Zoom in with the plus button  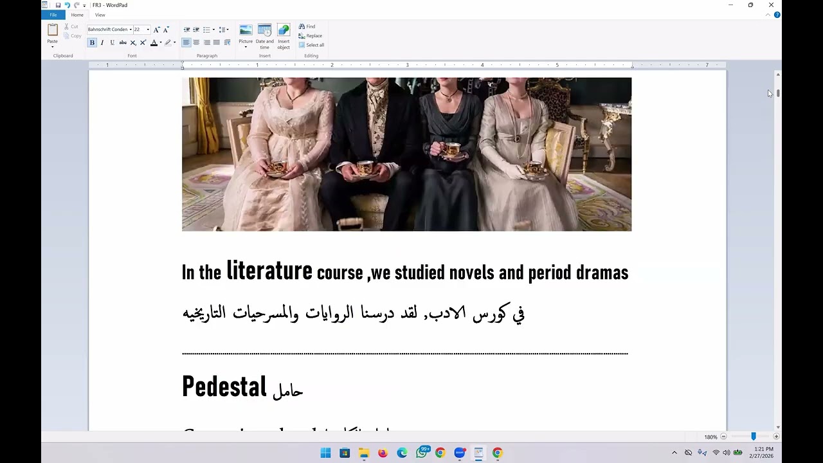pyautogui.click(x=776, y=437)
